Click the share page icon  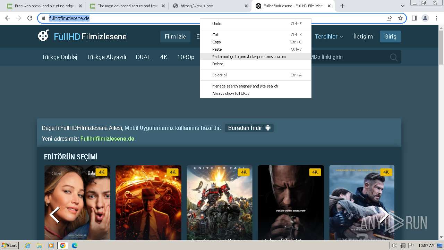(x=389, y=18)
